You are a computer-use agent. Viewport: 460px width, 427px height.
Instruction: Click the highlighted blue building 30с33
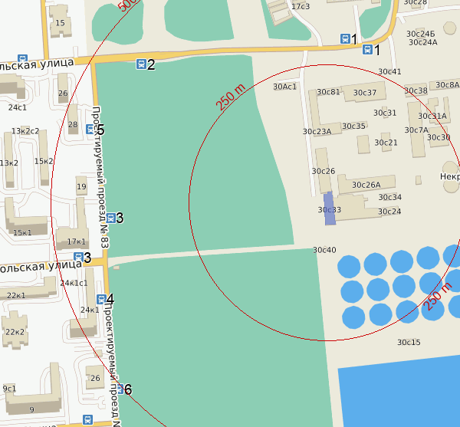pyautogui.click(x=329, y=209)
